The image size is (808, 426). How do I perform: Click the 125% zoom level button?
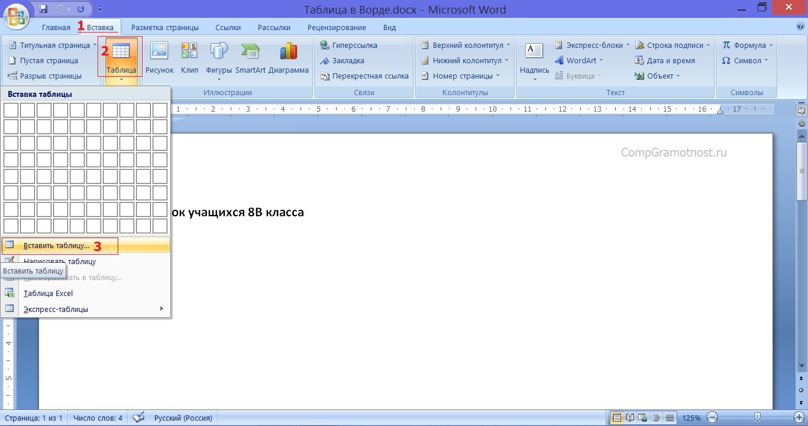[x=691, y=418]
